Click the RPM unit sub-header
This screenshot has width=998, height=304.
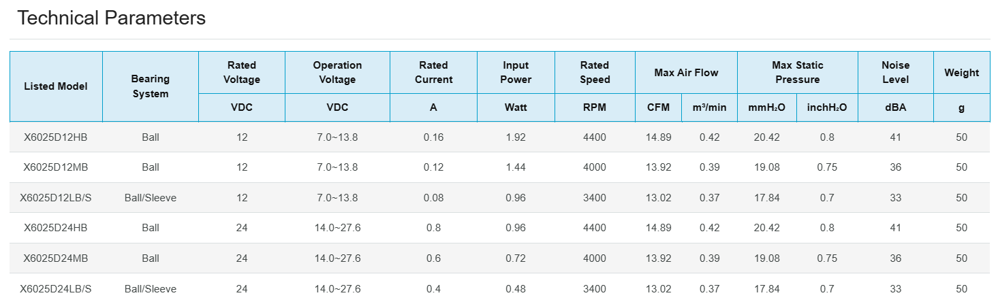[x=595, y=107]
